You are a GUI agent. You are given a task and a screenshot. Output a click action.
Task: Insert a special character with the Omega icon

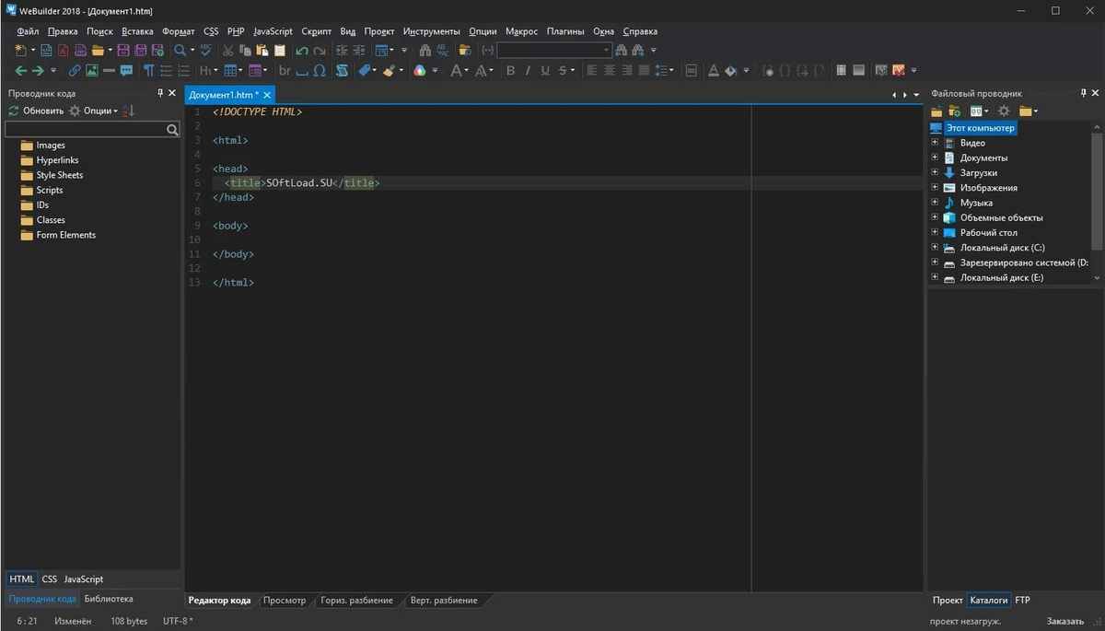coord(319,70)
